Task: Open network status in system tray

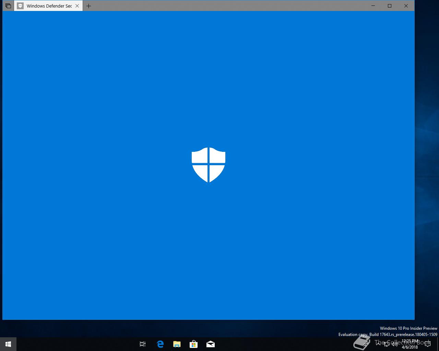Action: coord(387,344)
